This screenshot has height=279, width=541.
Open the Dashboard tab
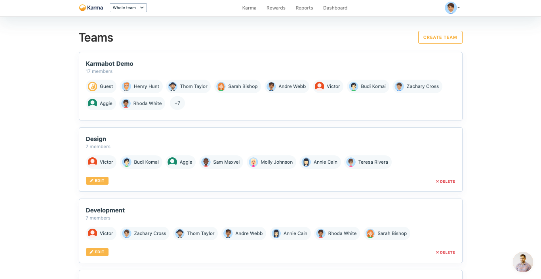[x=335, y=8]
